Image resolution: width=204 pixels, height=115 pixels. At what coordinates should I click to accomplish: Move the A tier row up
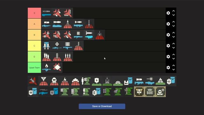click(173, 22)
